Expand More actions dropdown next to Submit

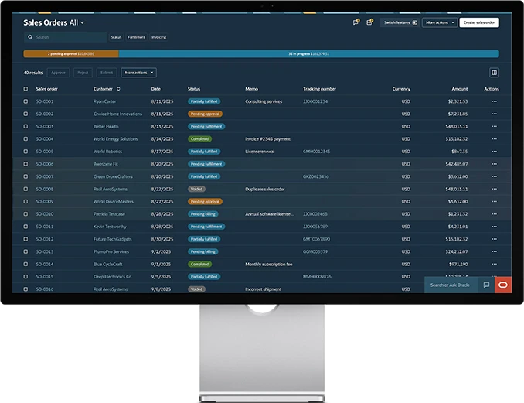coord(138,73)
